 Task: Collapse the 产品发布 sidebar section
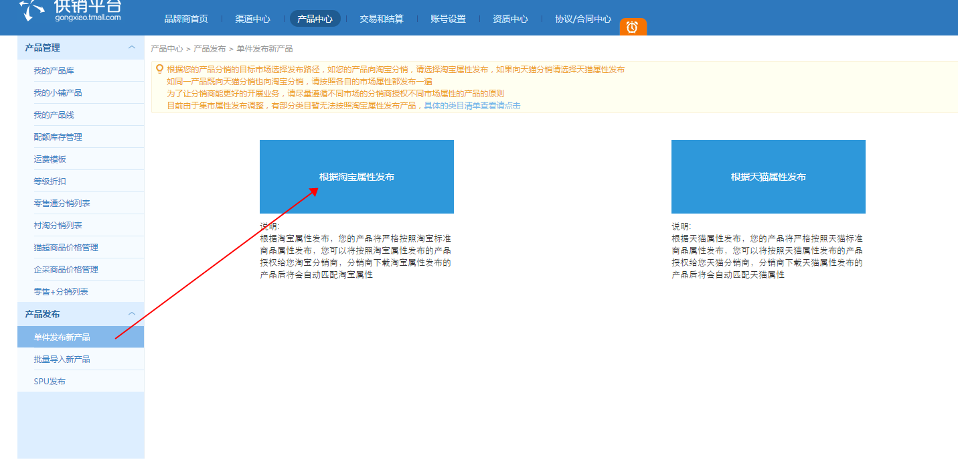coord(132,314)
